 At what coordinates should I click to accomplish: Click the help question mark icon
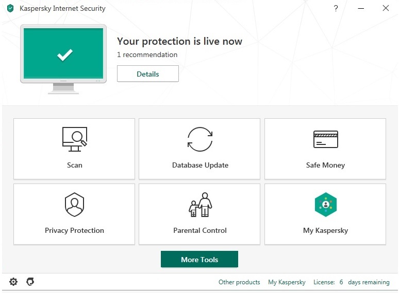(x=336, y=8)
